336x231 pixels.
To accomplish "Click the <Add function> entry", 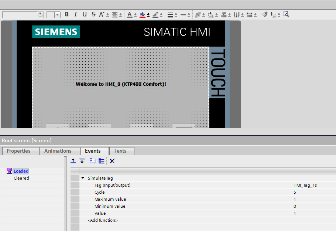I will tap(103, 220).
